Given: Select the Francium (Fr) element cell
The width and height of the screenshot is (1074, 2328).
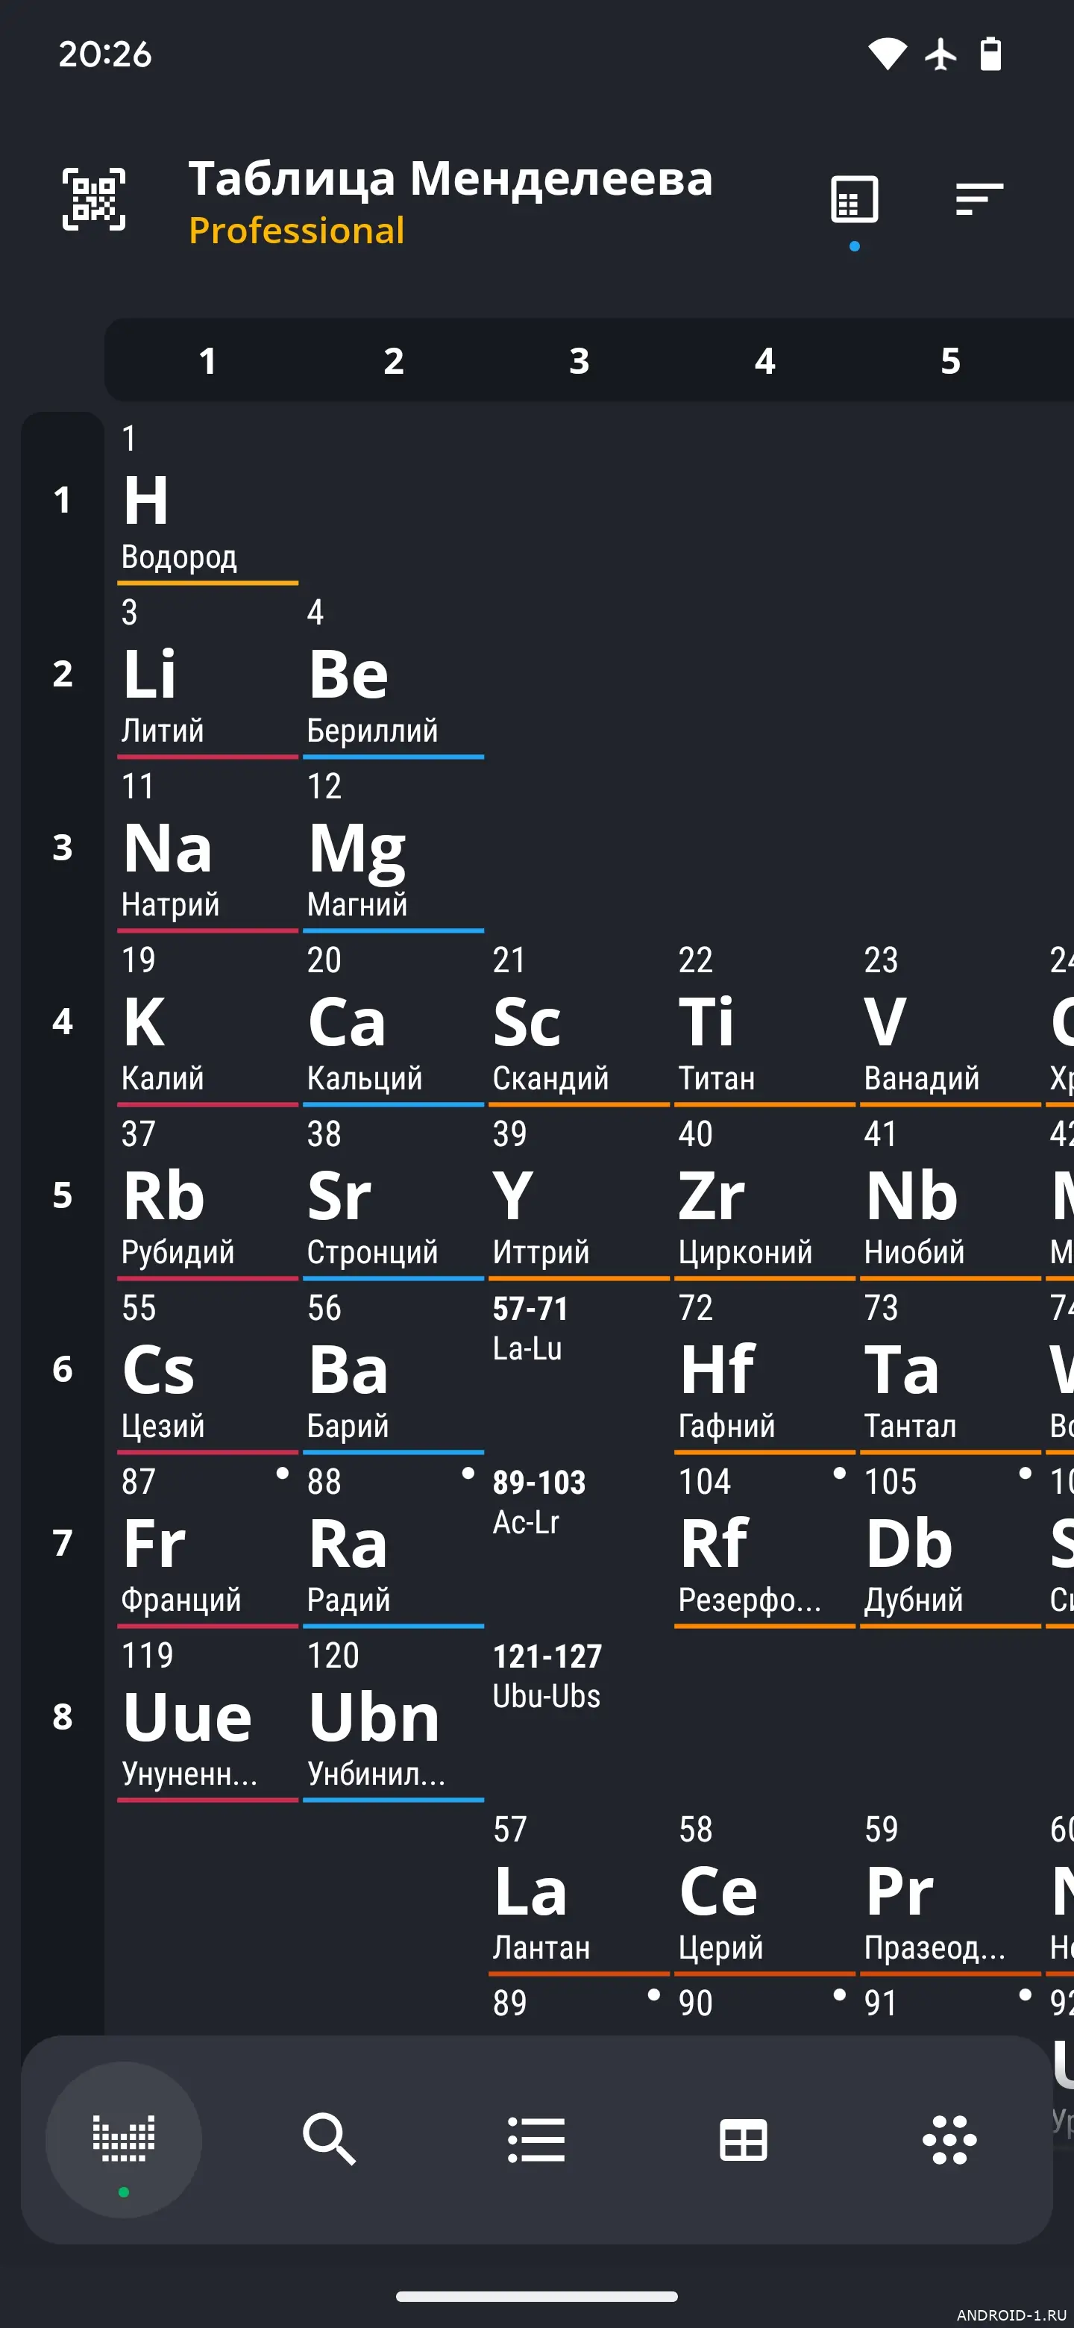Looking at the screenshot, I should click(x=207, y=1542).
